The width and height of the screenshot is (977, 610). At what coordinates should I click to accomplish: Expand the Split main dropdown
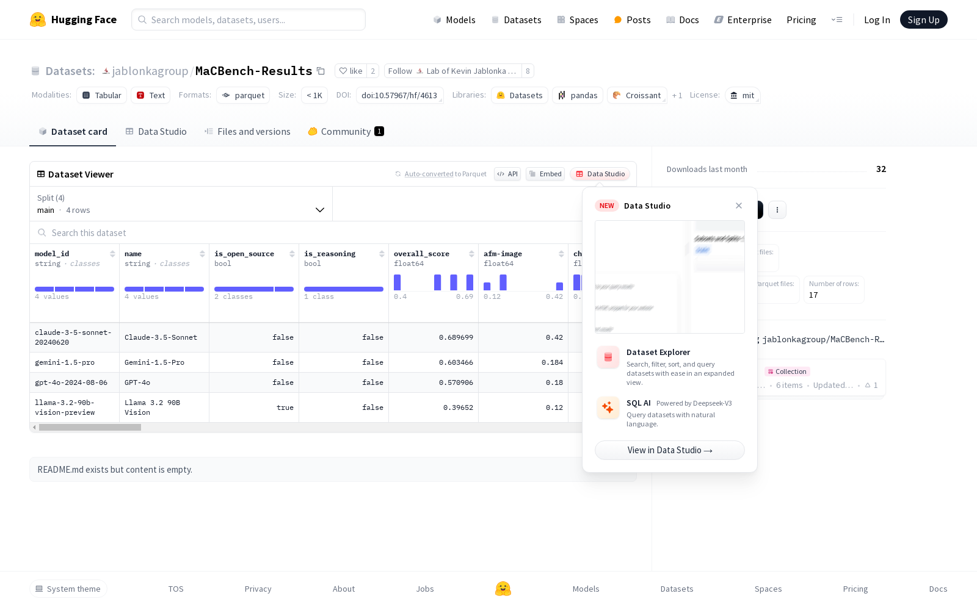pyautogui.click(x=181, y=204)
